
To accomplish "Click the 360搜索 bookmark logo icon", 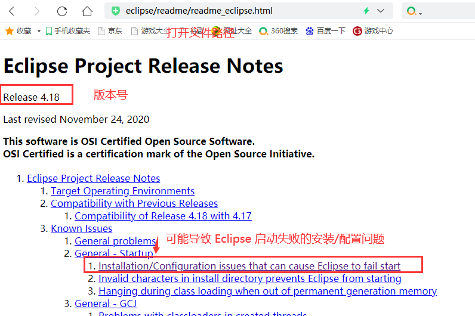I will [263, 31].
